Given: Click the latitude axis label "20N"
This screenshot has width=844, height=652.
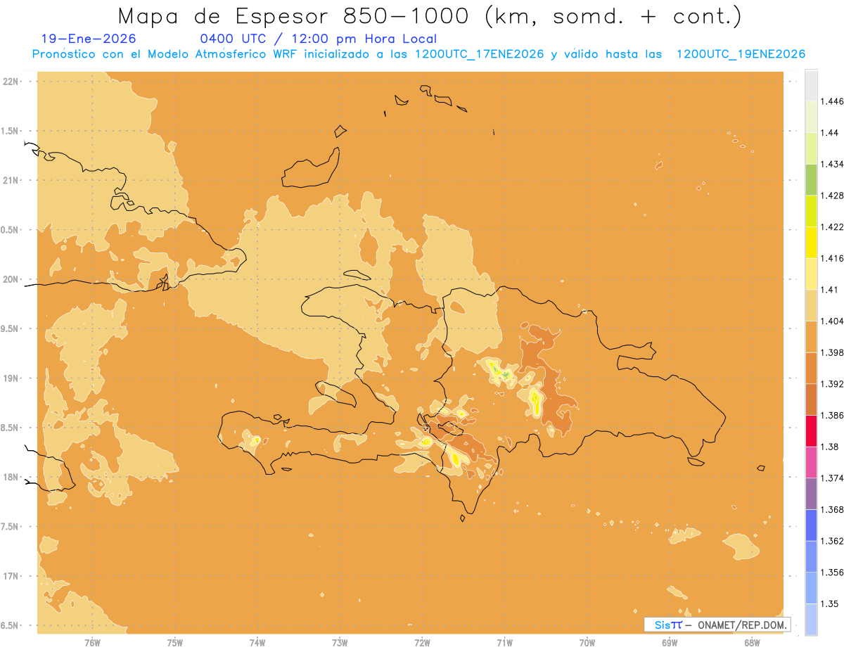Looking at the screenshot, I should tap(11, 279).
